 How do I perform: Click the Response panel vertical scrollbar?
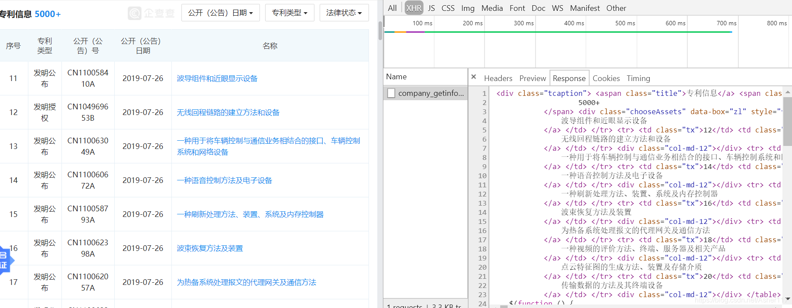click(788, 122)
